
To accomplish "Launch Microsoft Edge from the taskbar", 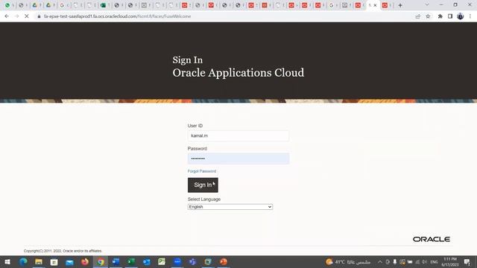I will point(23,262).
